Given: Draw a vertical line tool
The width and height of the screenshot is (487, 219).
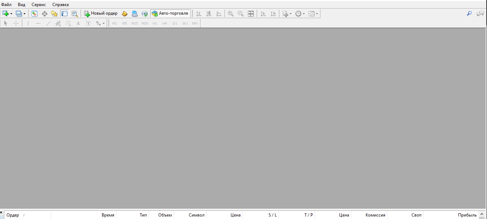Looking at the screenshot, I should (28, 24).
